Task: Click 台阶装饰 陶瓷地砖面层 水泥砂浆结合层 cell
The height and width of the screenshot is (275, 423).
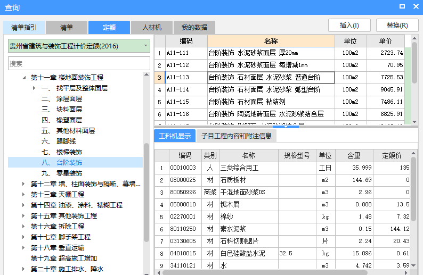Action: 271,114
